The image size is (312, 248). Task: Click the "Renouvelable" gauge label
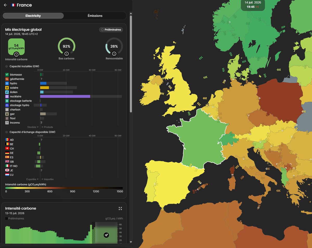(x=114, y=58)
